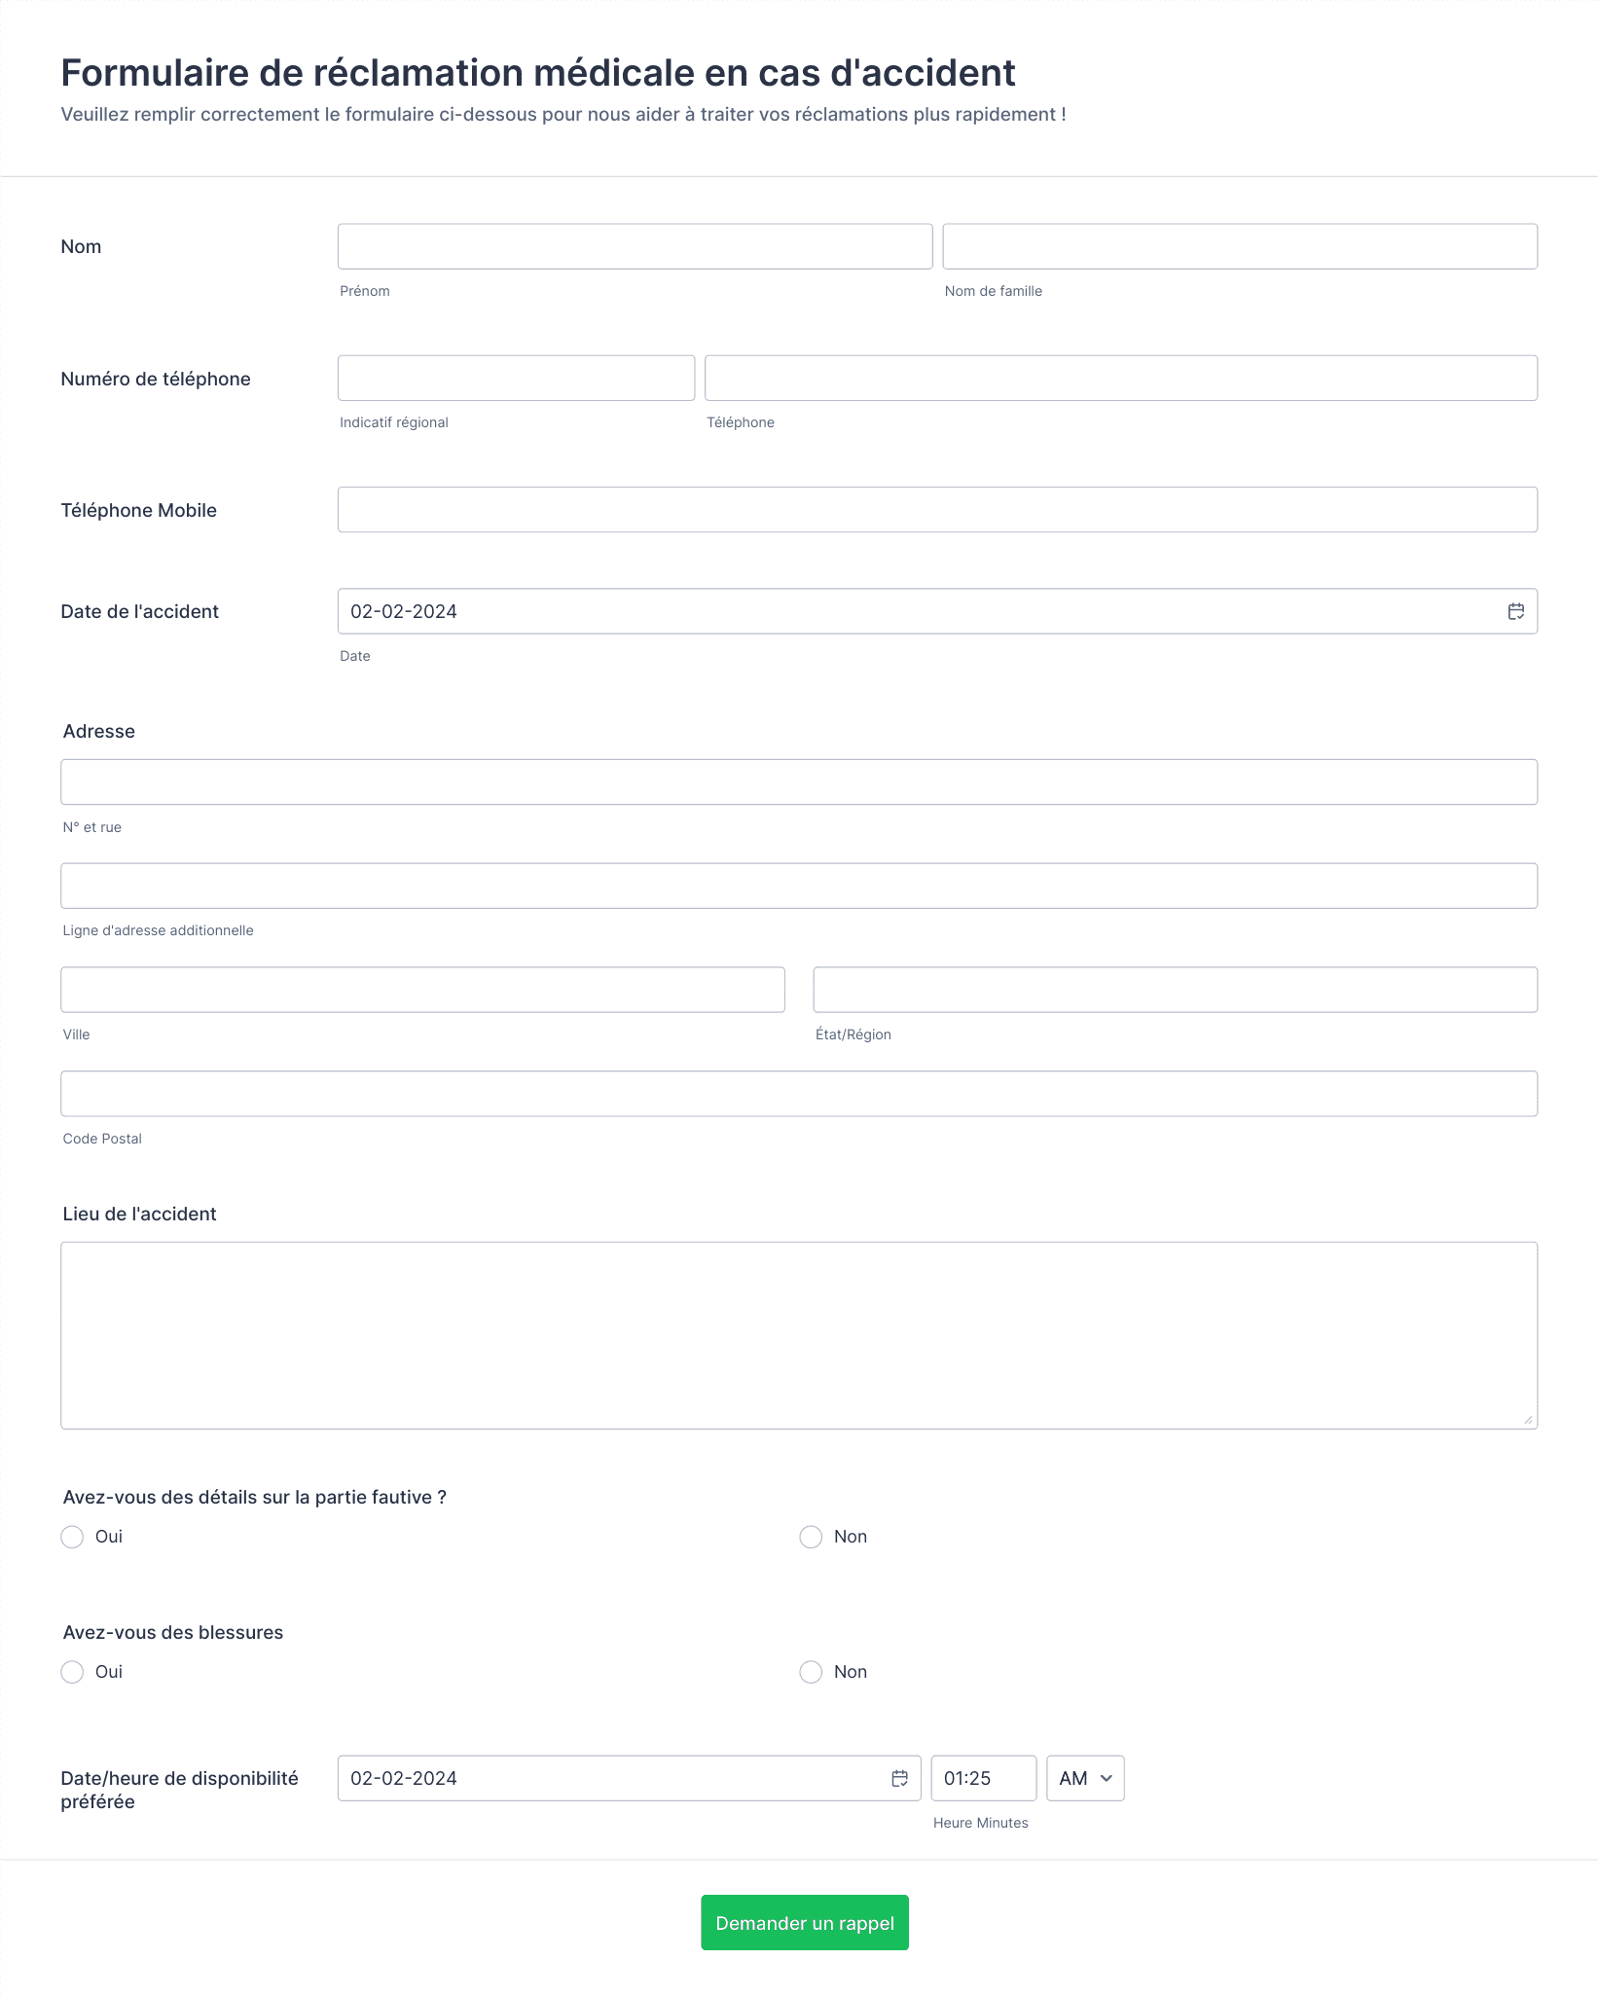
Task: Select Oui for fault party details
Action: pos(72,1537)
